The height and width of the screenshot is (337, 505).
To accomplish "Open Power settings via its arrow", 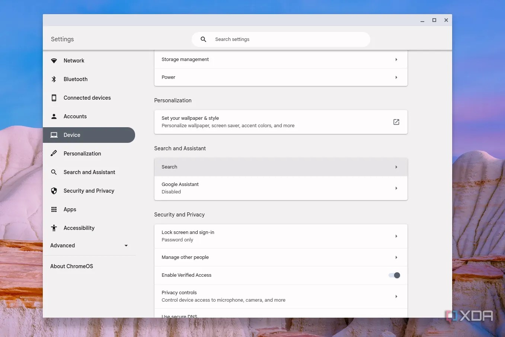I will [x=396, y=77].
